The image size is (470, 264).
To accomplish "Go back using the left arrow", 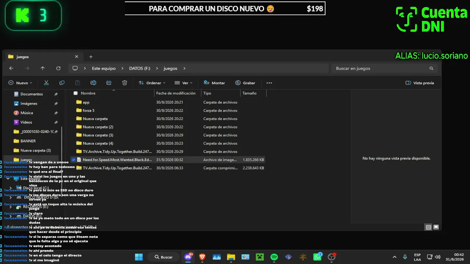I will 11,68.
